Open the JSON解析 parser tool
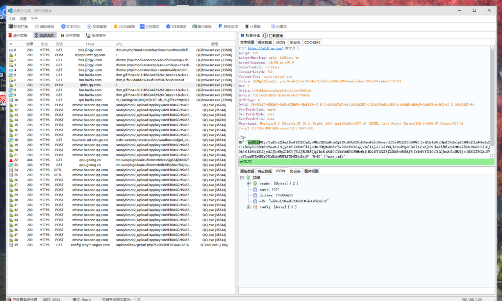The height and width of the screenshot is (301, 502). point(125,26)
